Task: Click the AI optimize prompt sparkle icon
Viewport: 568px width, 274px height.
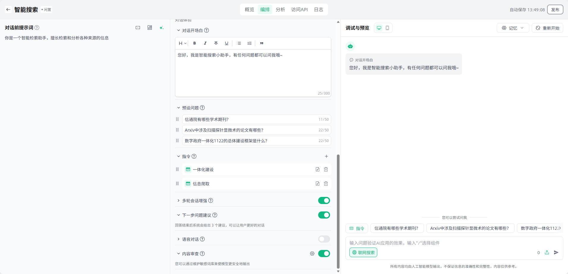Action: (x=161, y=28)
